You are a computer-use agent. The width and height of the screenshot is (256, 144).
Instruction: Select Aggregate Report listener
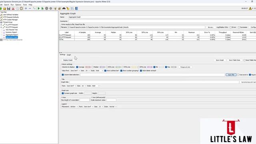coord(12,35)
